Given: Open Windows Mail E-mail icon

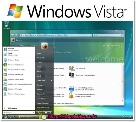Looking at the screenshot, I should pyautogui.click(x=5, y=54).
